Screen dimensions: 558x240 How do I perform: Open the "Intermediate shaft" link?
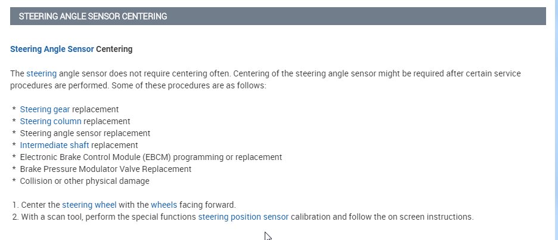click(54, 145)
